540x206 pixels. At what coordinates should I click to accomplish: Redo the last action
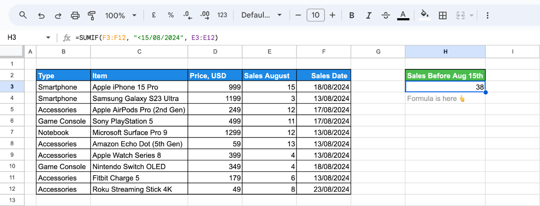(x=58, y=15)
